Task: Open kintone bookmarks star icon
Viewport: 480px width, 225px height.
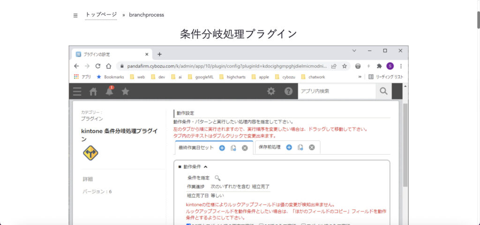Action: [125, 91]
